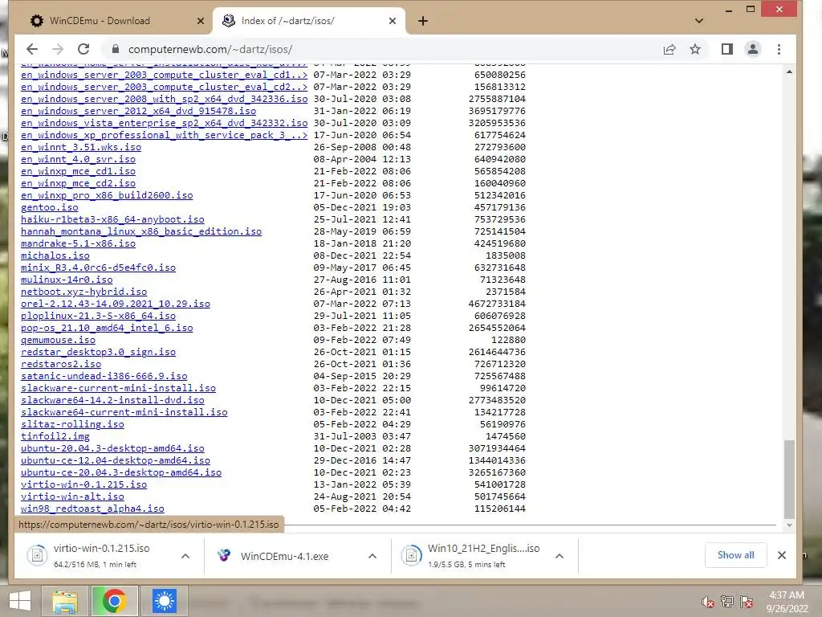Click the muted volume tray icon
The height and width of the screenshot is (617, 822).
708,602
